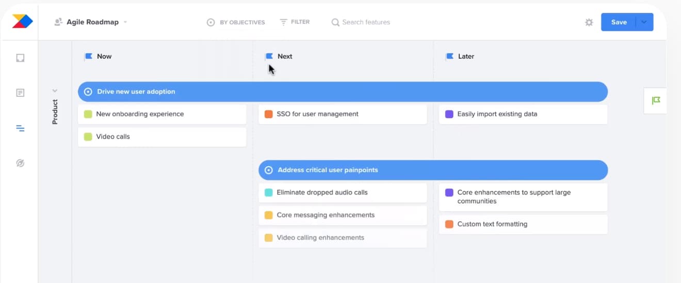Toggle the Address critical user painpoints objective
The image size is (681, 283).
(268, 170)
